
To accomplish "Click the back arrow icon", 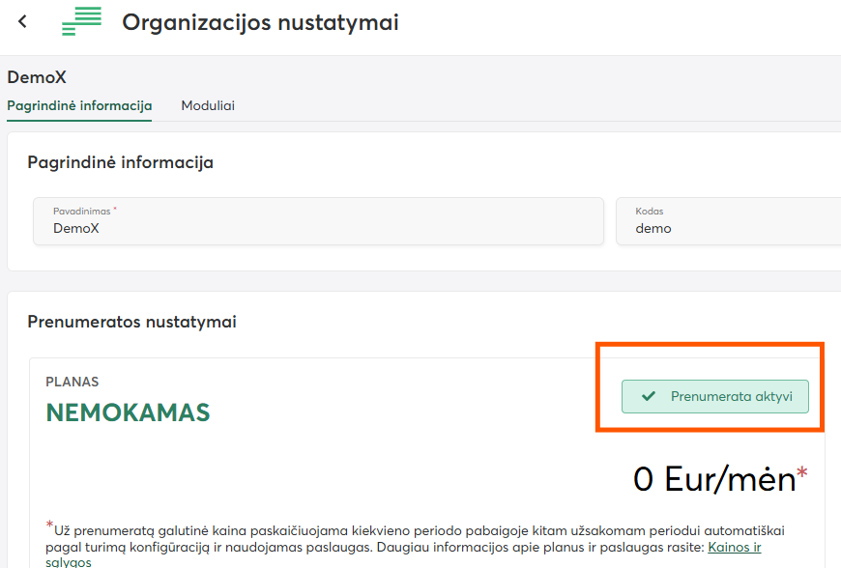I will pos(23,21).
